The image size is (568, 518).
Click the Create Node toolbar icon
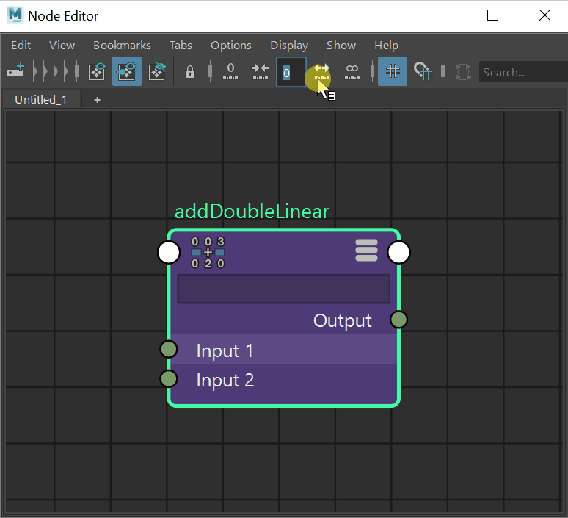16,72
